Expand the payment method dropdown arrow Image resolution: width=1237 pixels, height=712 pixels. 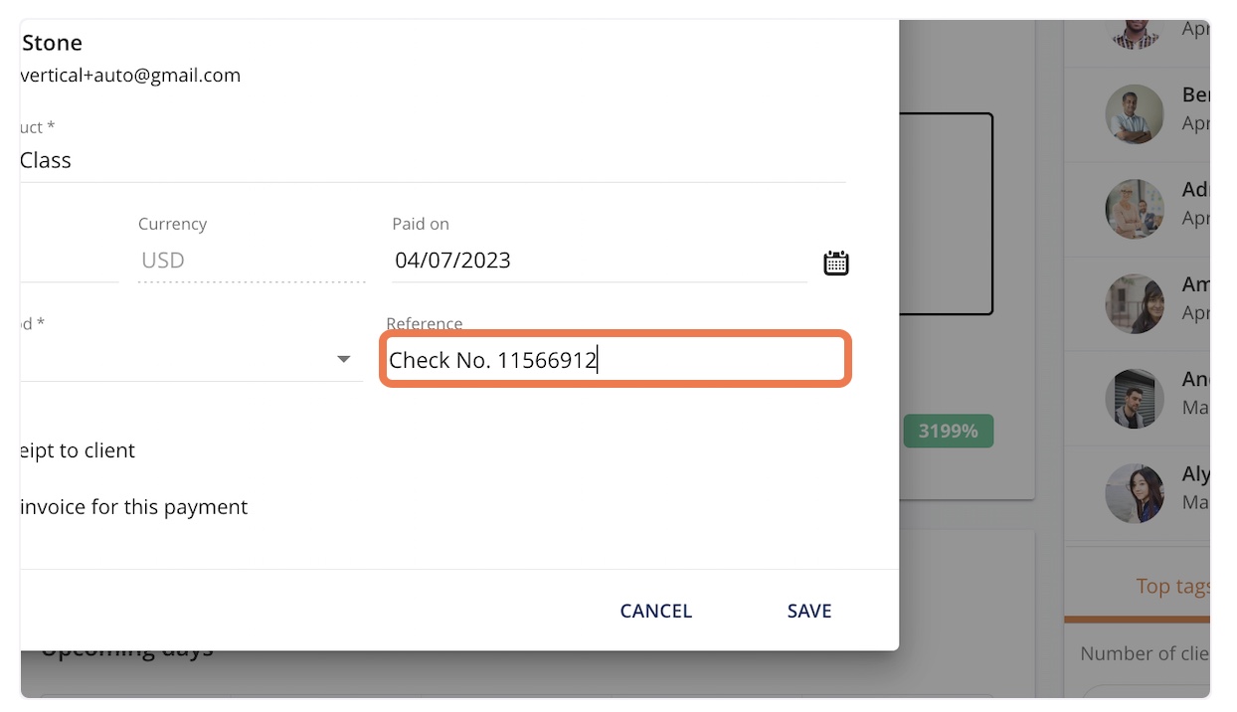click(344, 359)
